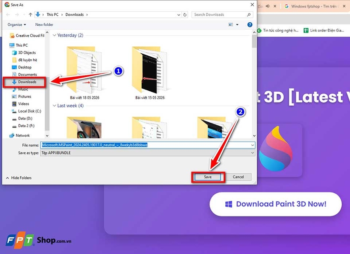Open the Link order Điện Gia bookmark
Image resolution: width=350 pixels, height=254 pixels.
click(x=324, y=31)
